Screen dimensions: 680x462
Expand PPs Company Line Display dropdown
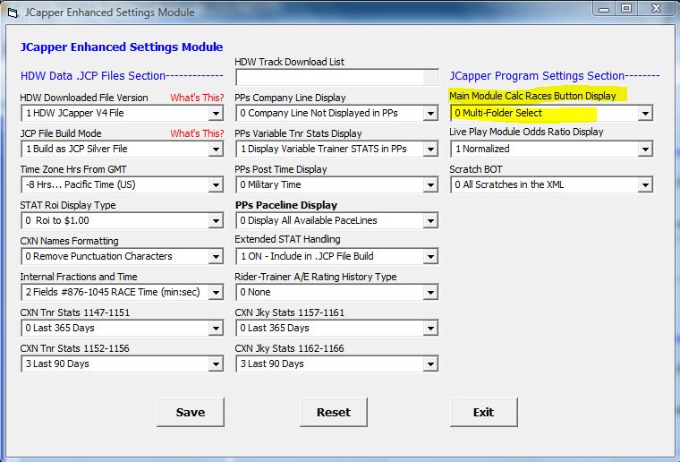(430, 114)
